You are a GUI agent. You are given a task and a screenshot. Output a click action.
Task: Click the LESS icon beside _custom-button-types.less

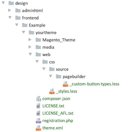66,84
